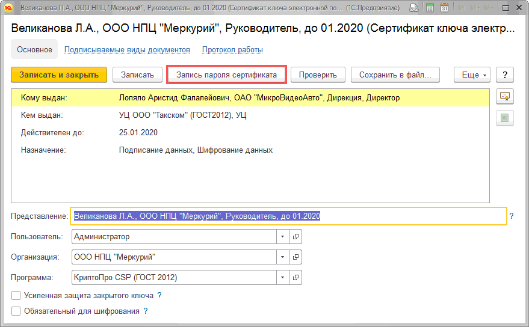The width and height of the screenshot is (529, 327).
Task: Click the date 25.01.2020
Action: [x=138, y=132]
